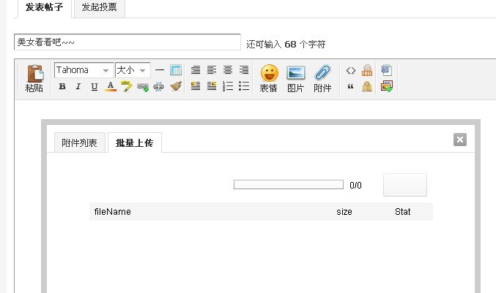Align text left icon
The height and width of the screenshot is (293, 496).
pos(212,69)
